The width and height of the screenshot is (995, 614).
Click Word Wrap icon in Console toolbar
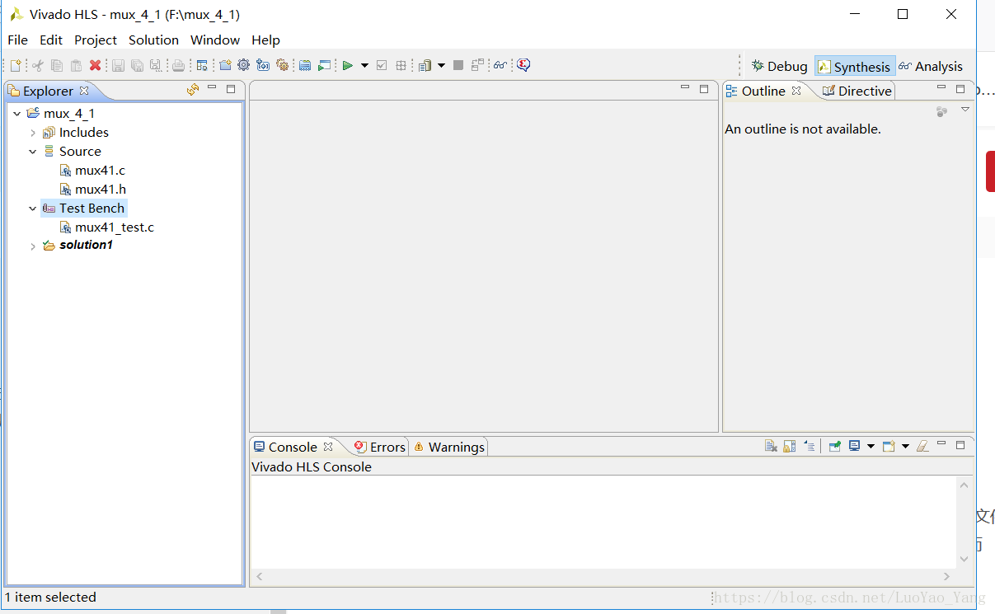810,446
